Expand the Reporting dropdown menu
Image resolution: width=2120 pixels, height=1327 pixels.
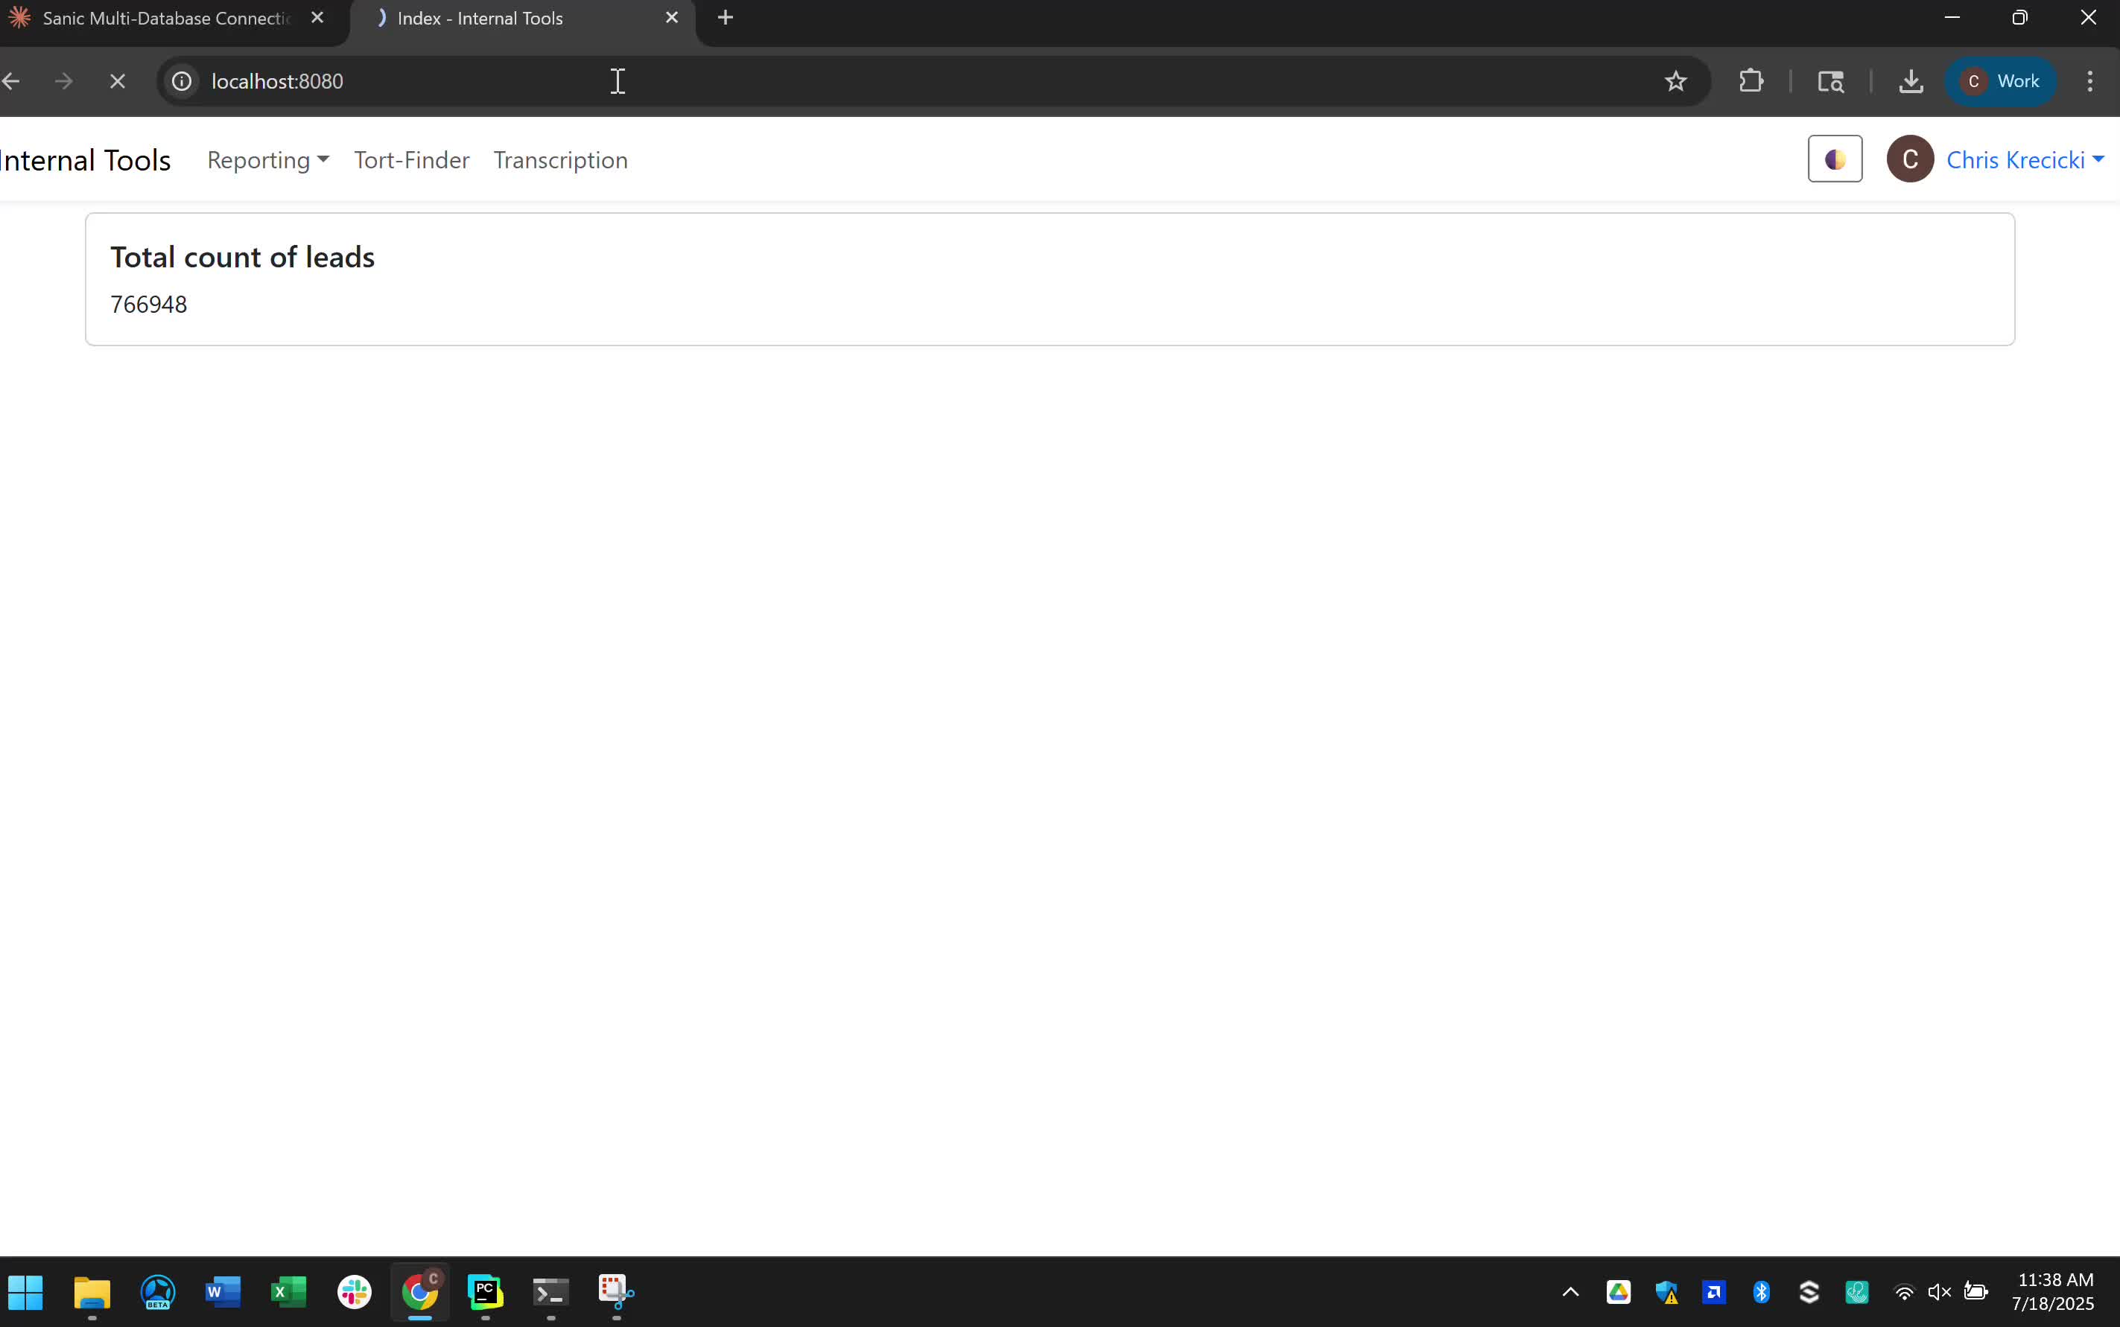coord(267,159)
